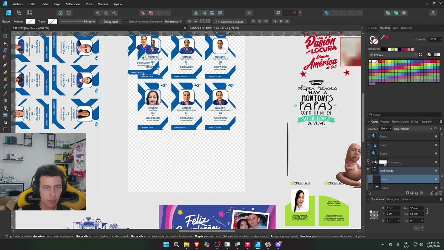The width and height of the screenshot is (444, 250).
Task: Add a mask layer in the Capas panel
Action: [x=408, y=193]
